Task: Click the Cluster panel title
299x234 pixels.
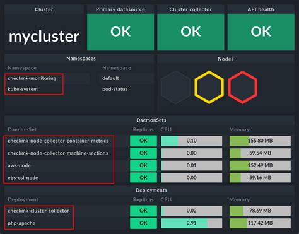Action: (44, 9)
